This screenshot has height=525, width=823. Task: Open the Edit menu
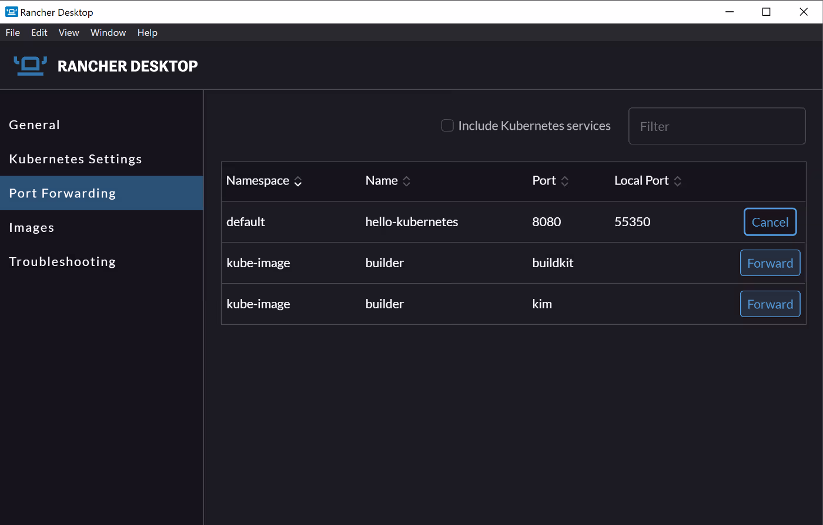pos(39,32)
